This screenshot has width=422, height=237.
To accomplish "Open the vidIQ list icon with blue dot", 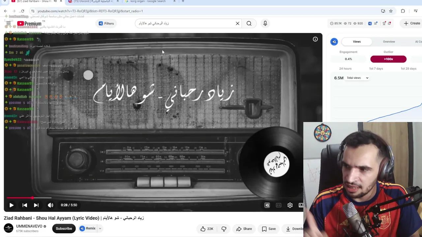I will click(x=376, y=23).
